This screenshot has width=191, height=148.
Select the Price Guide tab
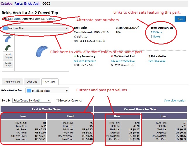click(x=49, y=82)
